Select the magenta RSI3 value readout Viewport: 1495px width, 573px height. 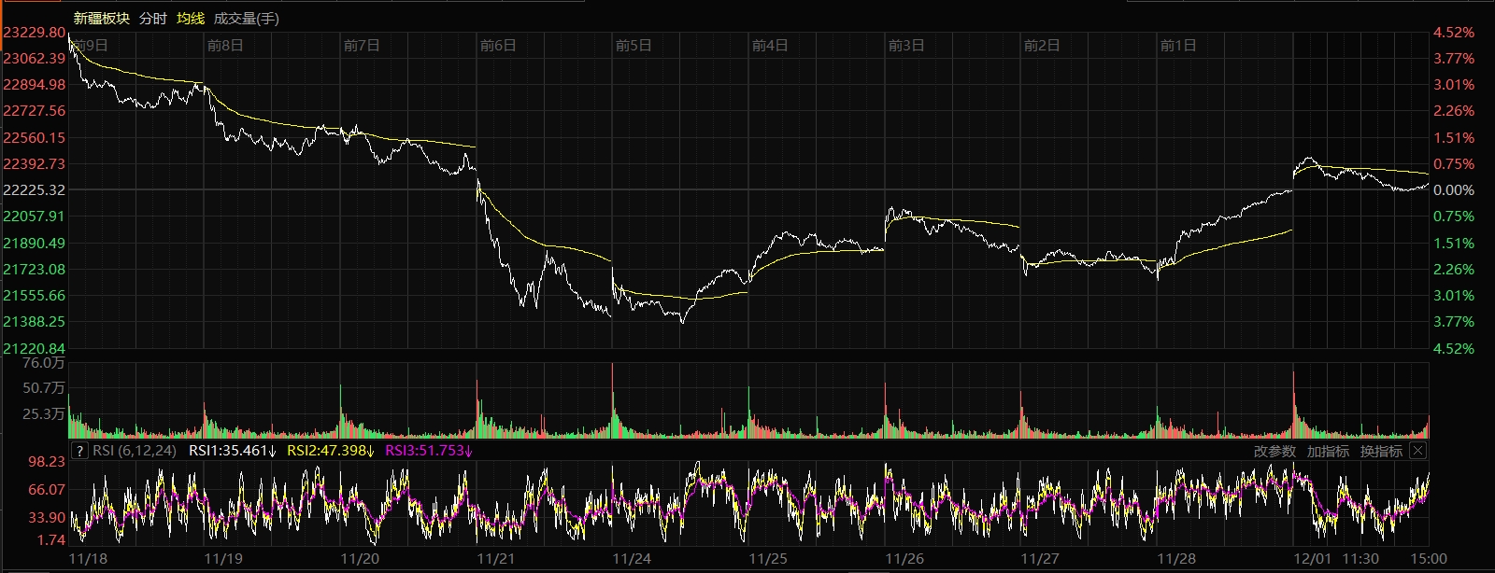coord(429,452)
